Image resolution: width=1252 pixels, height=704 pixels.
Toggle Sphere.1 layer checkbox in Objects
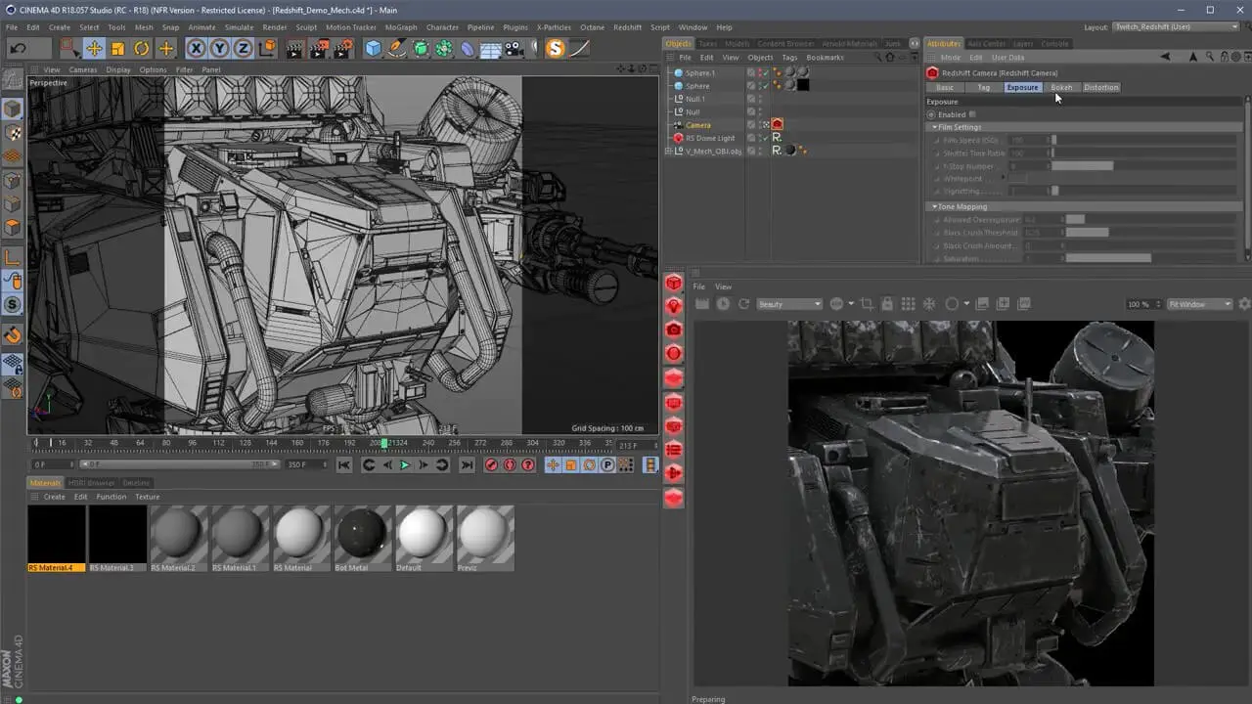coord(751,73)
